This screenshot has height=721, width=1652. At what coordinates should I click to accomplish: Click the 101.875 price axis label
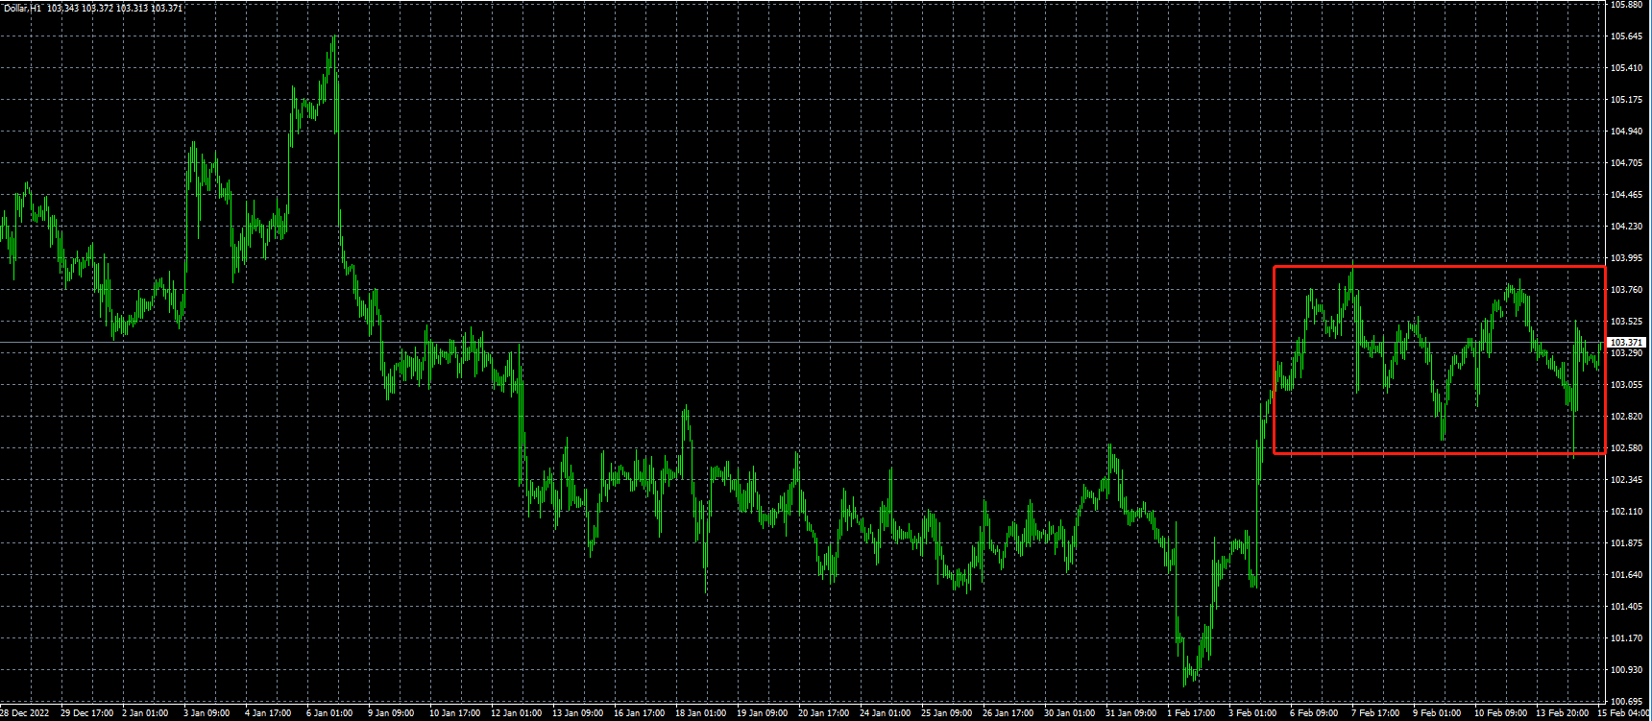tap(1625, 543)
